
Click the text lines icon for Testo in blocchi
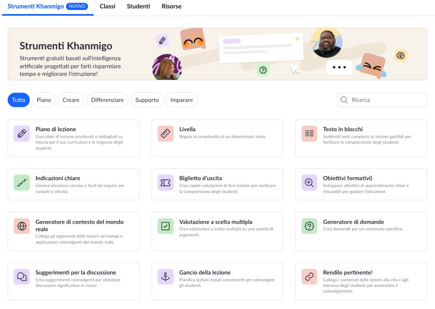coord(309,134)
